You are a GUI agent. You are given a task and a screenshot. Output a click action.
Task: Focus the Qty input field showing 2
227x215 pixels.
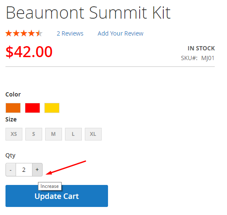pyautogui.click(x=24, y=170)
